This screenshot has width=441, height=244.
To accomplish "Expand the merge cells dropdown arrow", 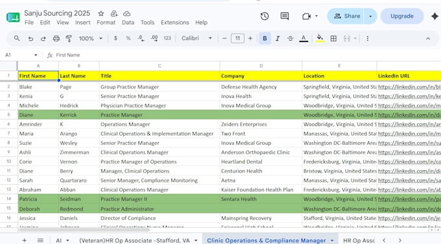I will [355, 38].
